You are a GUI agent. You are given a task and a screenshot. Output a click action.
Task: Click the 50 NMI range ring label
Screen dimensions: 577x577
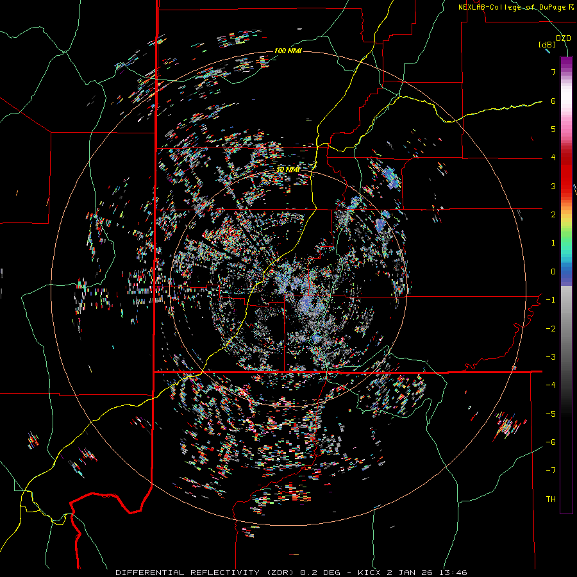pos(288,170)
